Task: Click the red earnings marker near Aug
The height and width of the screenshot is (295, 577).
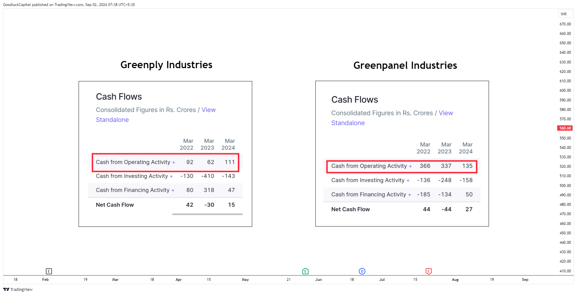Action: coord(429,271)
